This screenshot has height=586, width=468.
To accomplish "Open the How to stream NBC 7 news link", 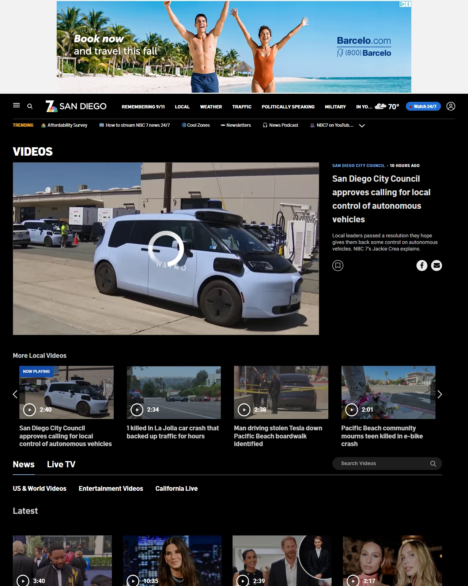I will coord(135,125).
